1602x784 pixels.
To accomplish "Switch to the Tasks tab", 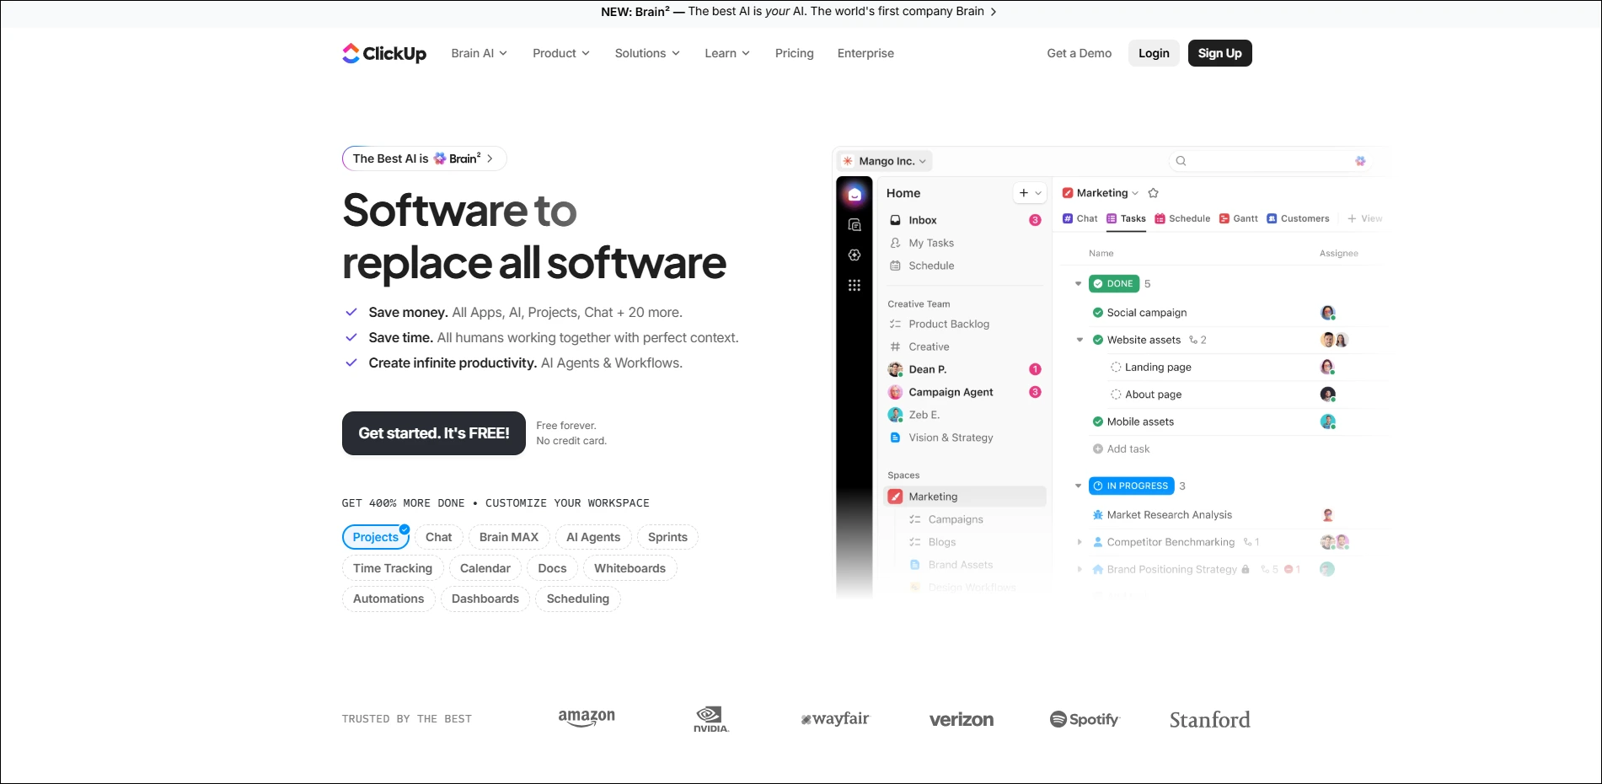I will click(x=1126, y=218).
